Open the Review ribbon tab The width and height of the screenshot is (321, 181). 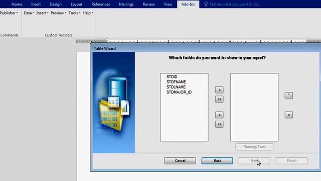tap(148, 4)
